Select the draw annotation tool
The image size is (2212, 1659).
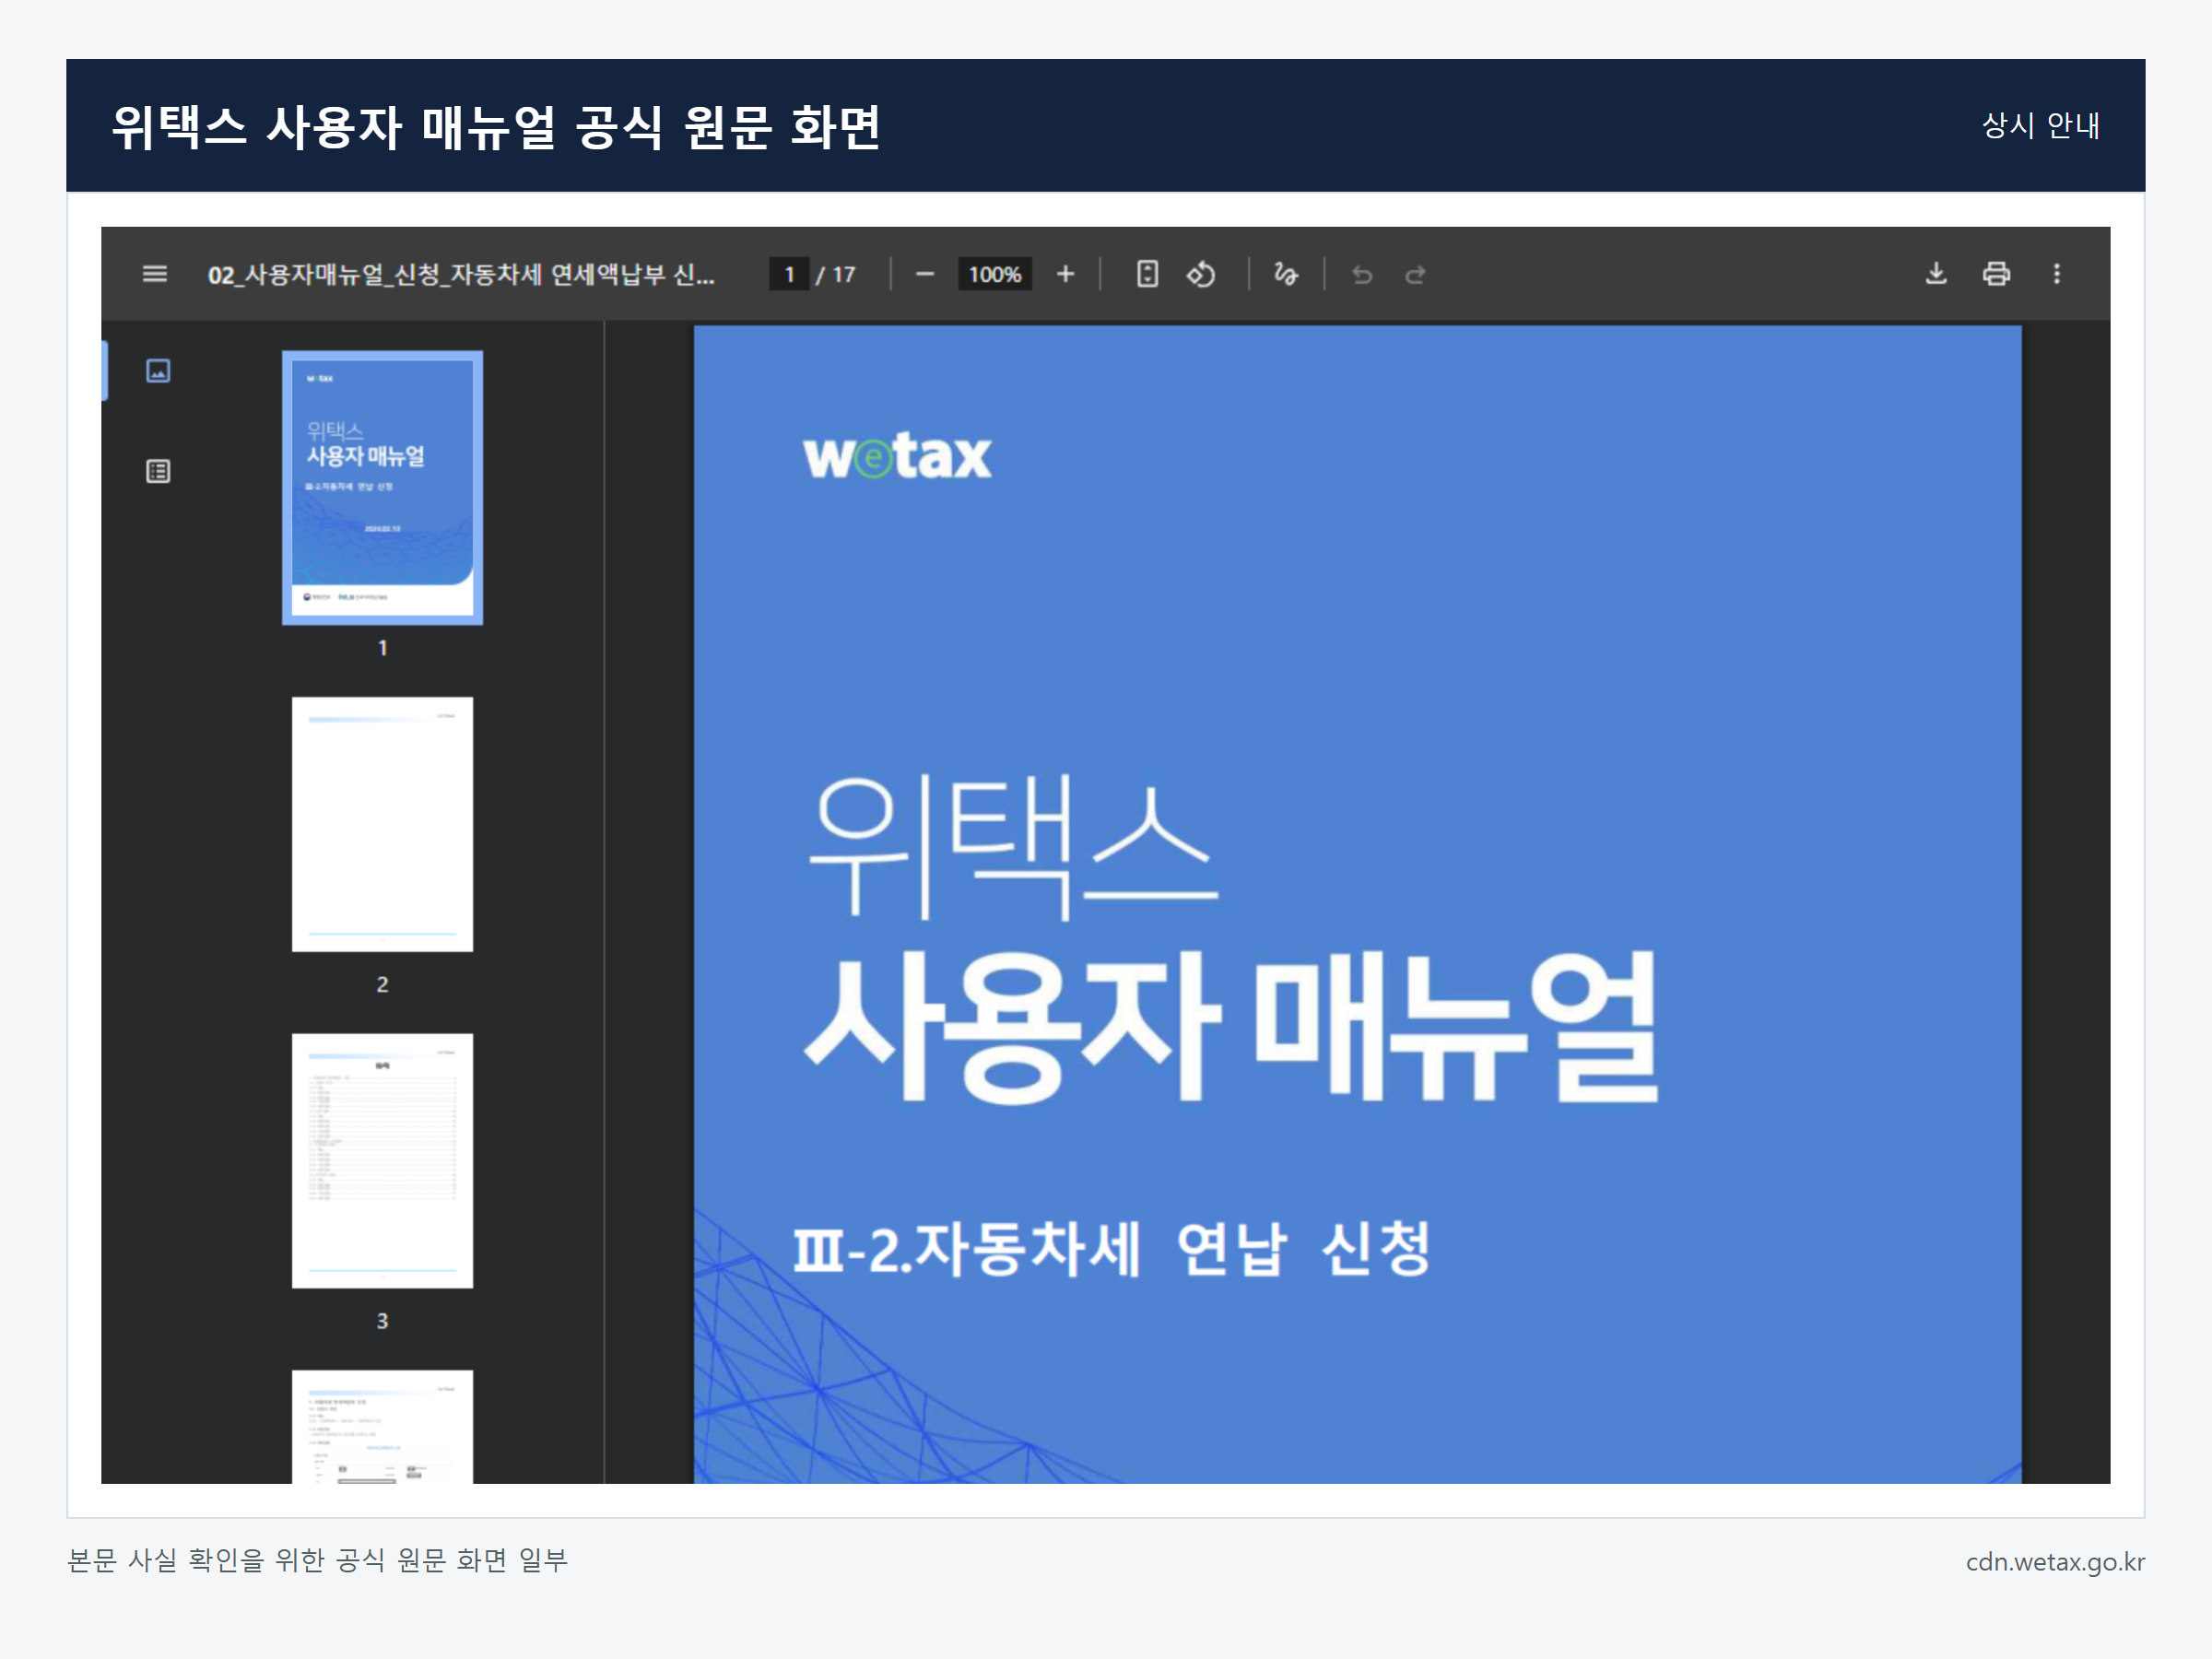1286,274
